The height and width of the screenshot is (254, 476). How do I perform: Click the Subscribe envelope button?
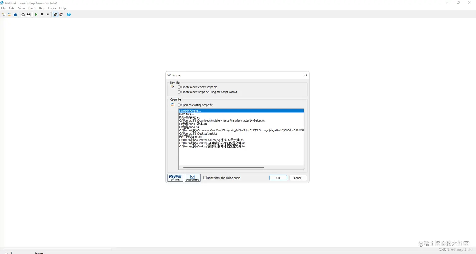193,178
